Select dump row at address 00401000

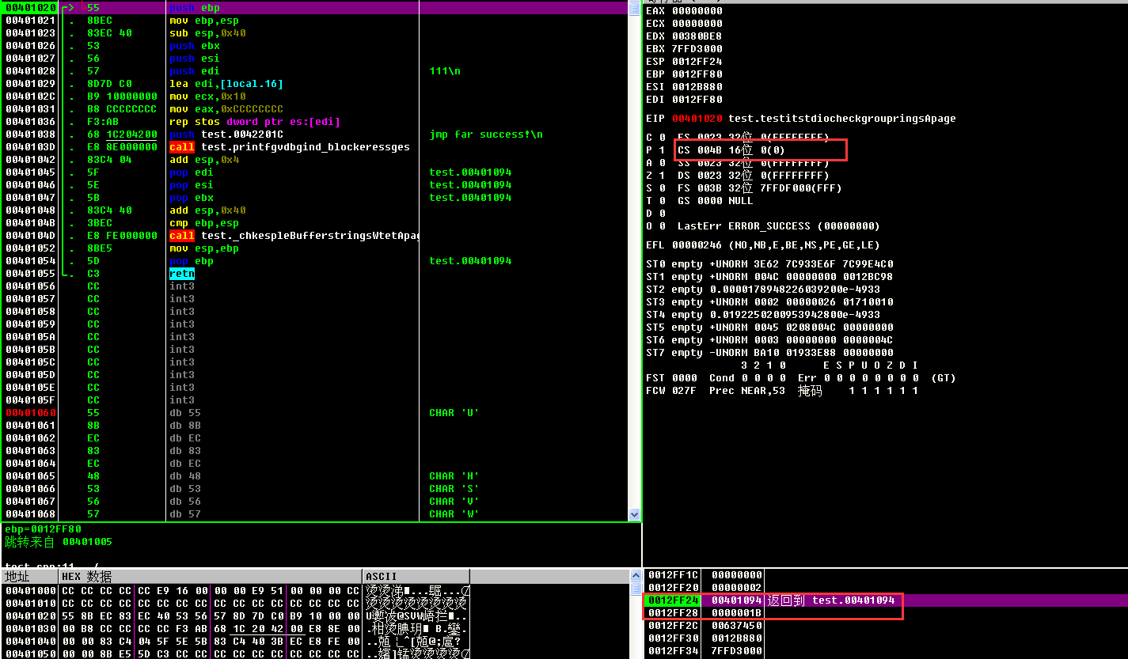pos(237,591)
